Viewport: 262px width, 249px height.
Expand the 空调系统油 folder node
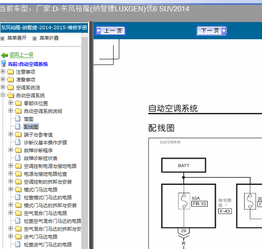click(3, 87)
